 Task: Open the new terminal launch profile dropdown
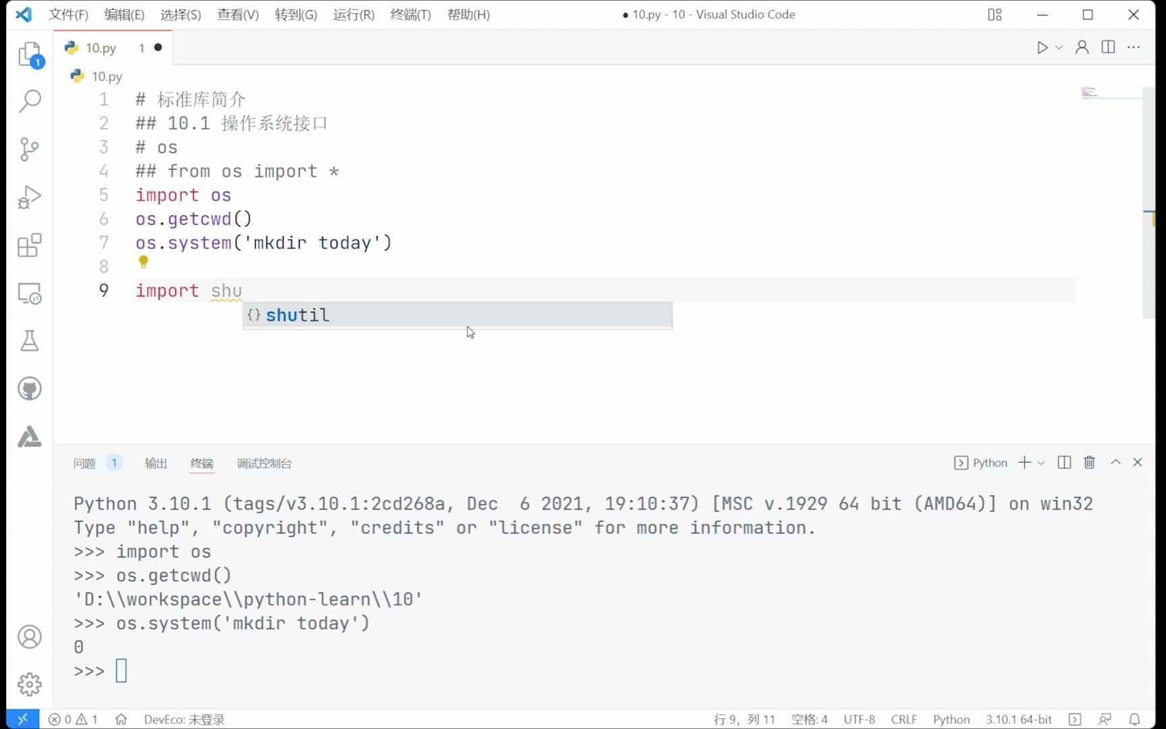pos(1041,463)
